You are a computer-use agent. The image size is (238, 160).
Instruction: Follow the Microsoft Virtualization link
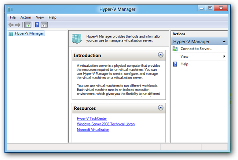(x=93, y=130)
